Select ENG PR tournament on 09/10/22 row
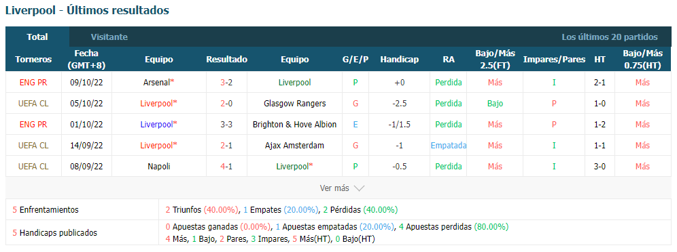 (33, 83)
